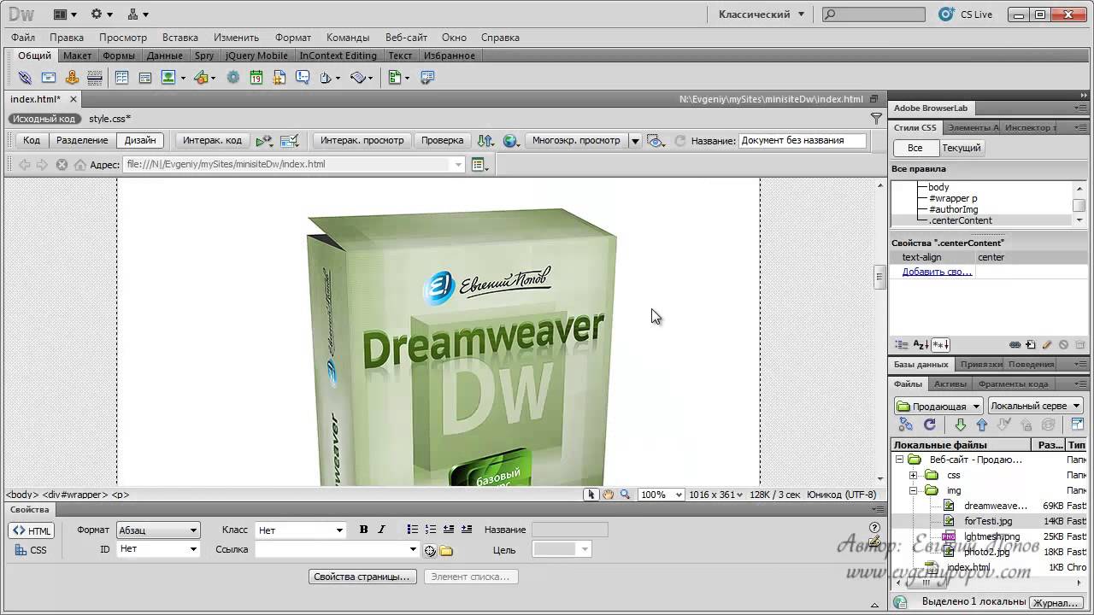Switch to the Макет insert tab
Viewport: 1094px width, 615px height.
[77, 56]
